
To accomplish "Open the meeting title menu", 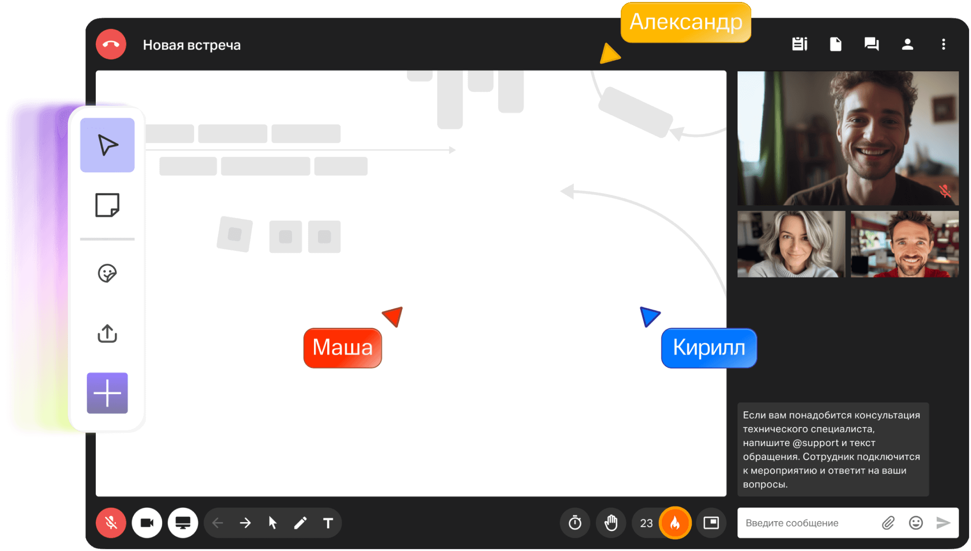I will click(193, 44).
